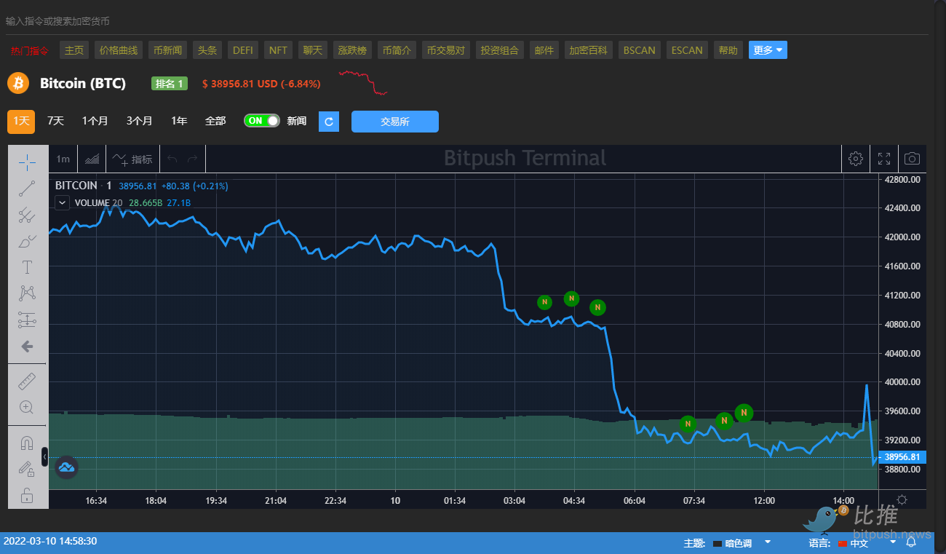Collapse the indicator legend chevron

[63, 203]
